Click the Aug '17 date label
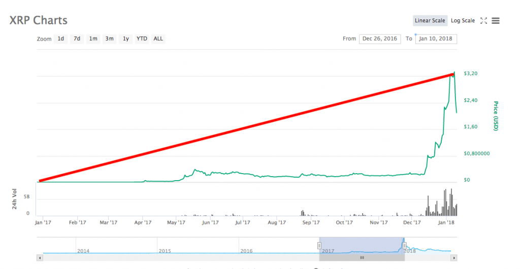 (x=277, y=223)
